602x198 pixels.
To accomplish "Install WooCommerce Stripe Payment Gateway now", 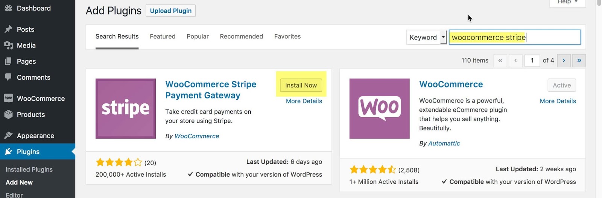I will click(301, 85).
